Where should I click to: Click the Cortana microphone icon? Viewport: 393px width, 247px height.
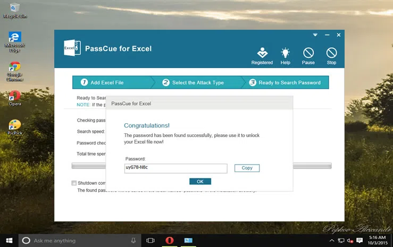133,241
